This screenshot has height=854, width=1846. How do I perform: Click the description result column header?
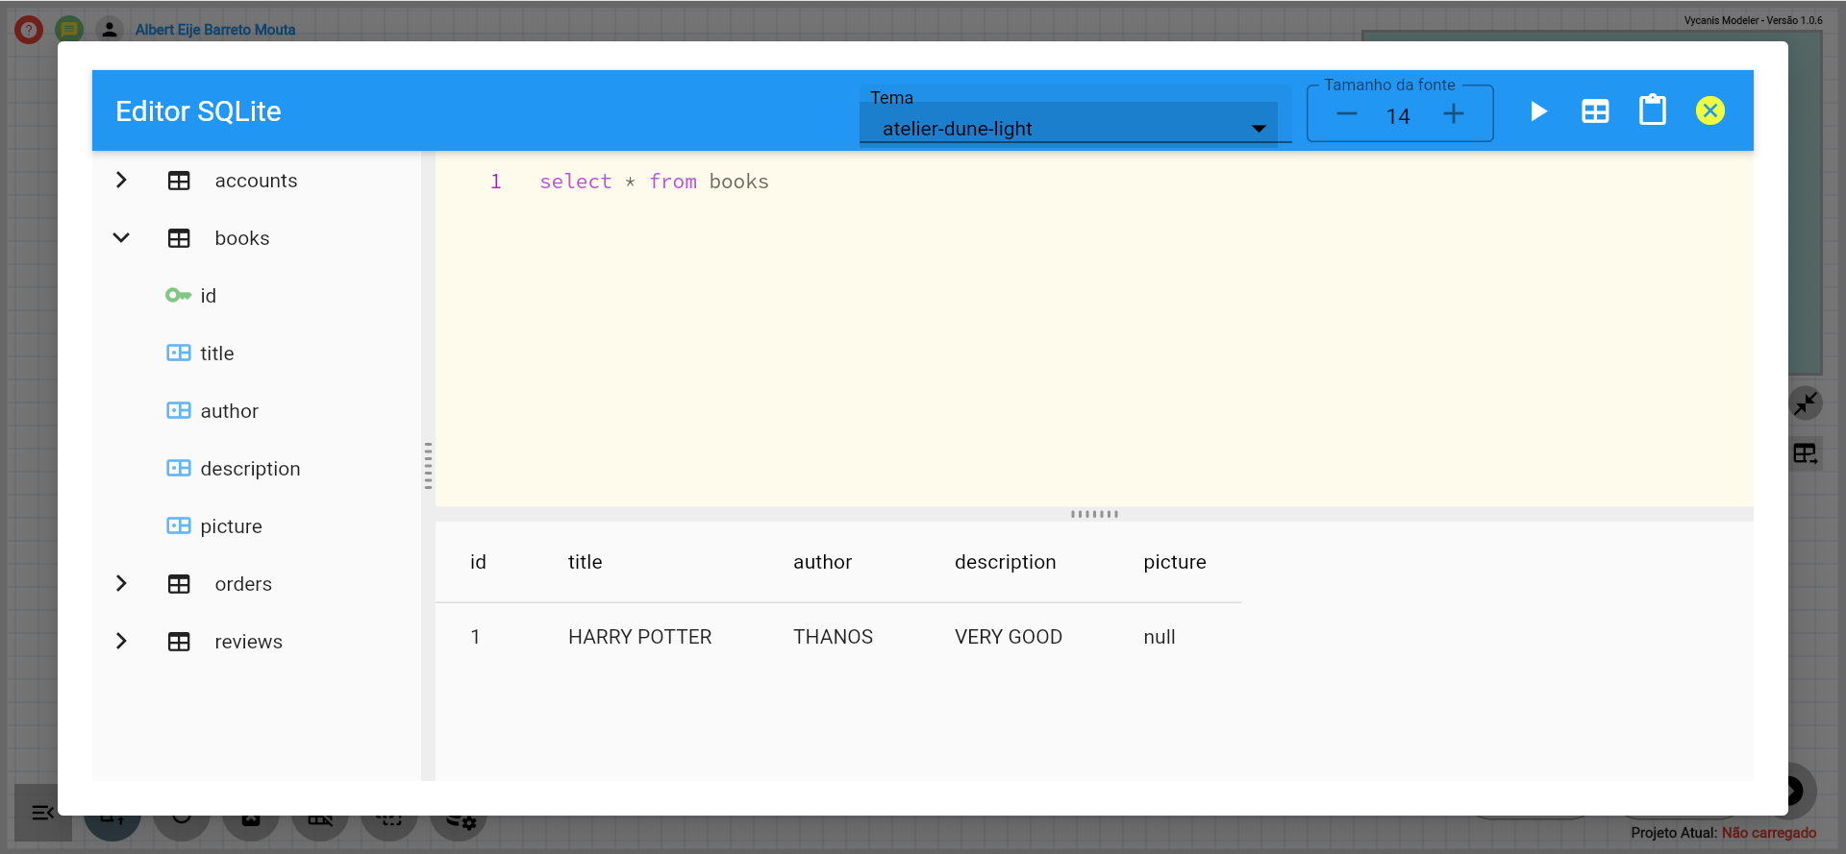pos(1006,562)
